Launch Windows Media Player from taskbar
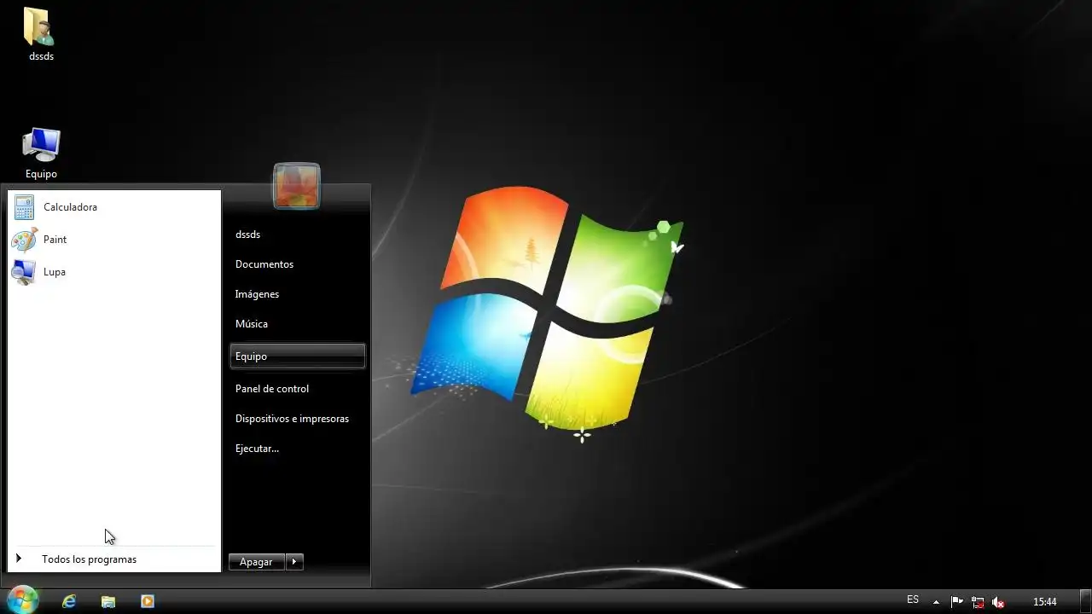The image size is (1092, 614). (148, 601)
